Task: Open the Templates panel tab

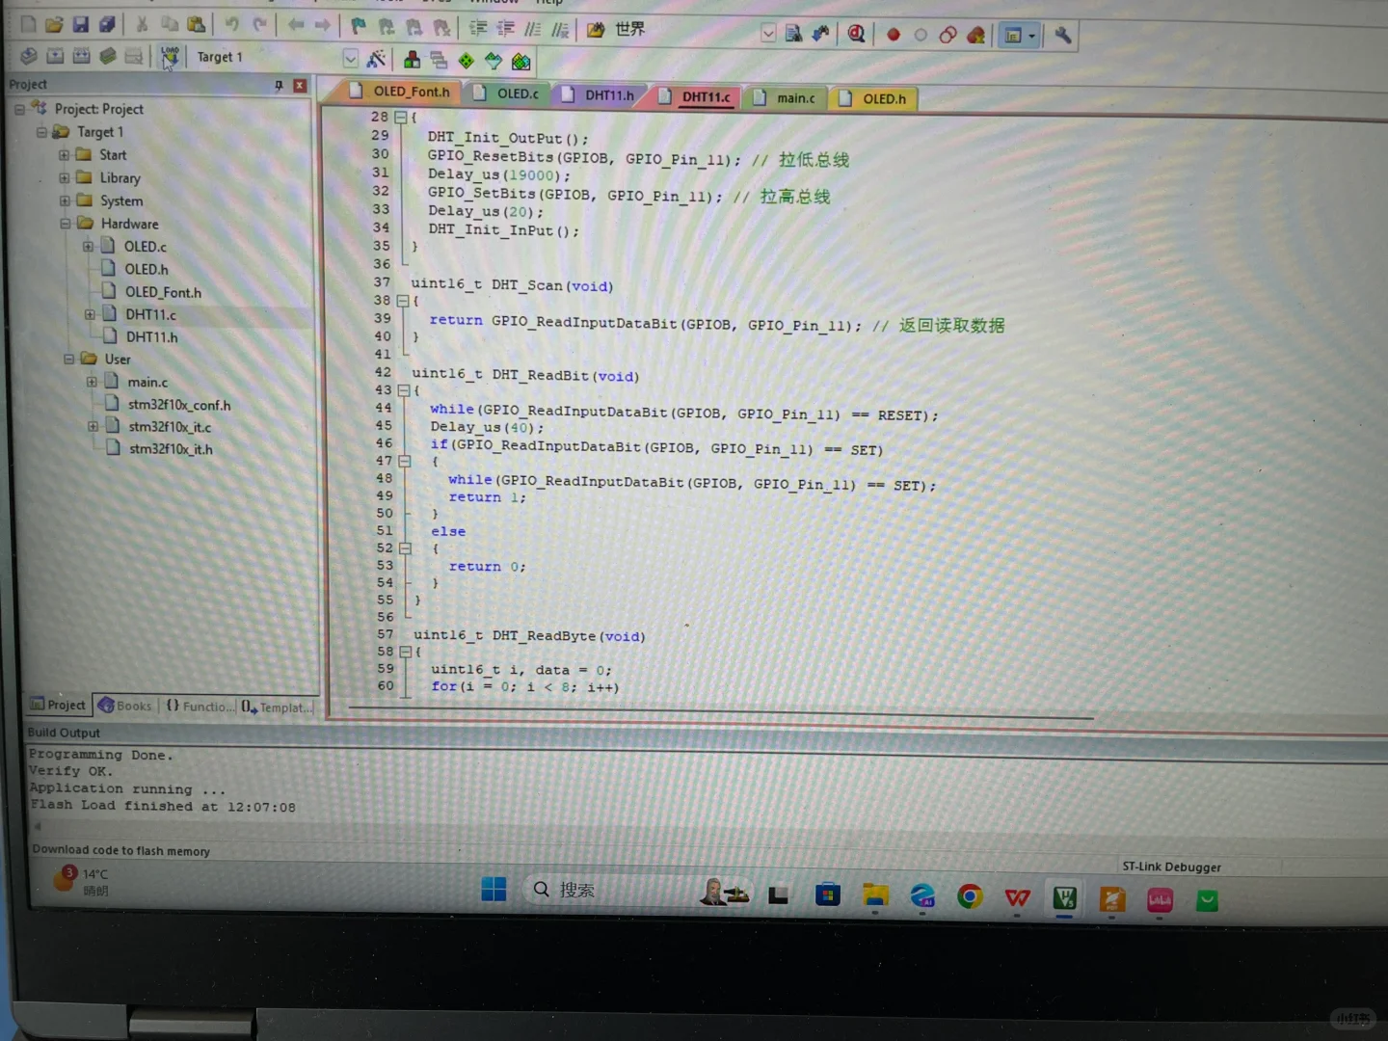Action: (x=278, y=707)
